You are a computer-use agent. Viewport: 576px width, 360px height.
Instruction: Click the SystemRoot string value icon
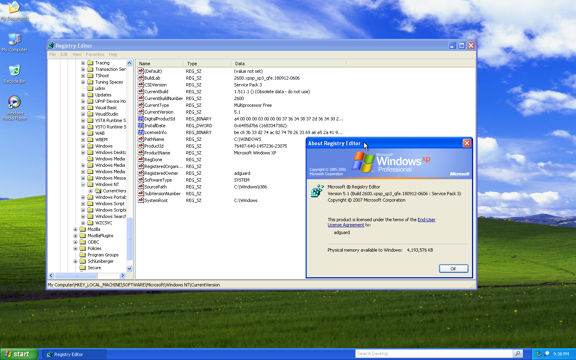(141, 200)
